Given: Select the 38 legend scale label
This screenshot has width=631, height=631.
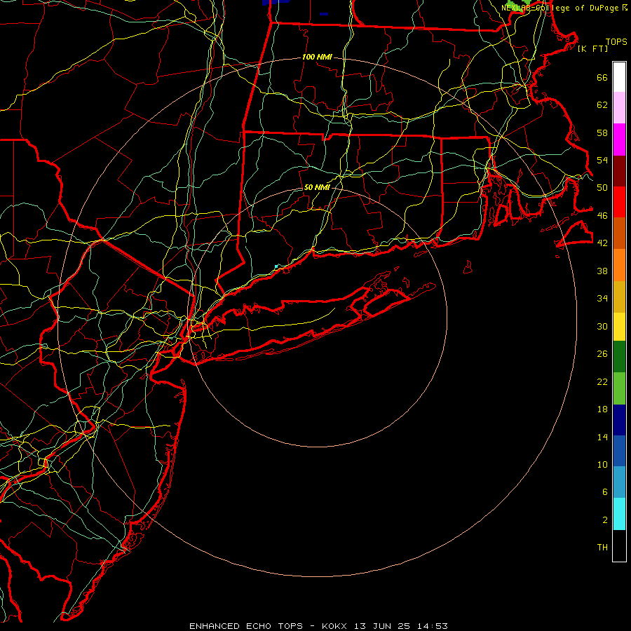Looking at the screenshot, I should click(x=602, y=271).
